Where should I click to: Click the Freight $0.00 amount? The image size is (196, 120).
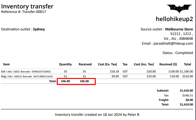coord(189,100)
